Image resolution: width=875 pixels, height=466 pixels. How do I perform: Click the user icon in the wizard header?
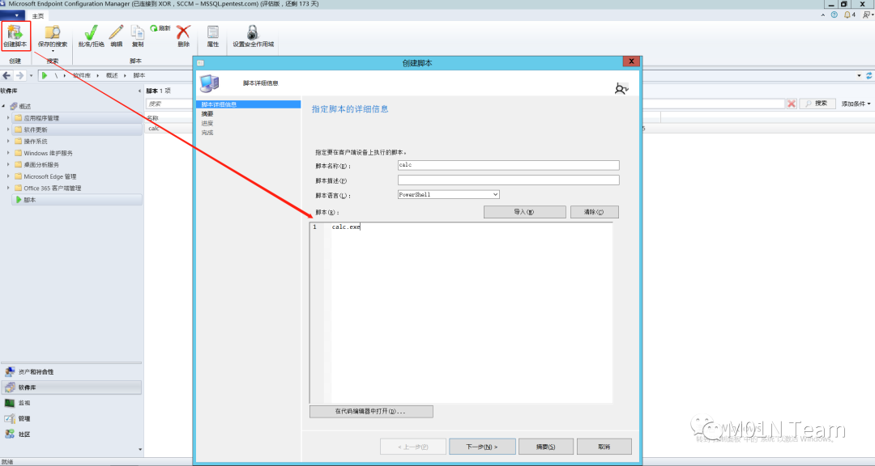point(621,88)
